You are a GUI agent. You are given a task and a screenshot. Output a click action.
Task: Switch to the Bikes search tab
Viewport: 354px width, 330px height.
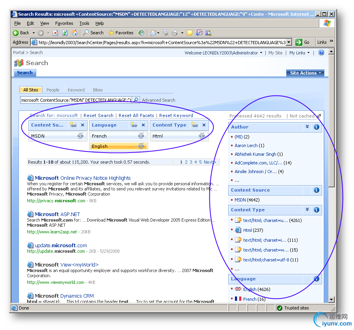98,90
